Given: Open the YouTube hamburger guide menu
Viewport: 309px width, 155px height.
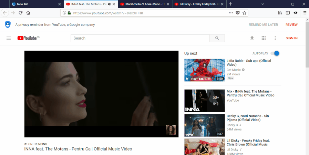Looking at the screenshot, I should pyautogui.click(x=9, y=38).
